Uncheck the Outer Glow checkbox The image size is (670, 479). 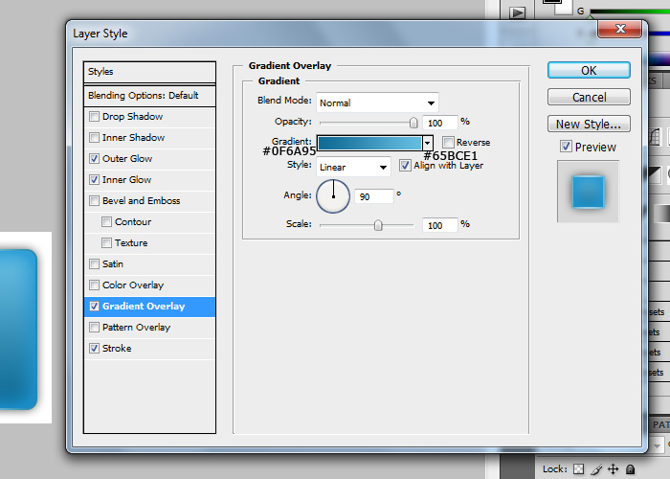[94, 158]
